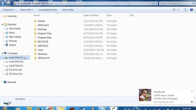Select CD Drive (G:) in navigation pane
The height and width of the screenshot is (110, 196).
[x=16, y=70]
